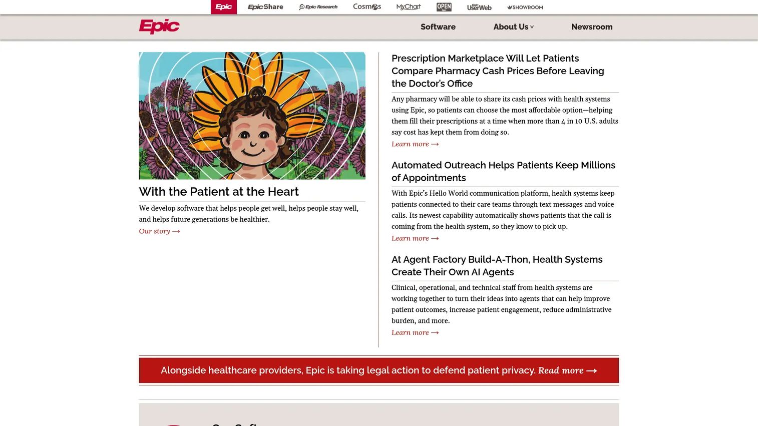Expand the About Us dropdown menu
758x426 pixels.
514,27
